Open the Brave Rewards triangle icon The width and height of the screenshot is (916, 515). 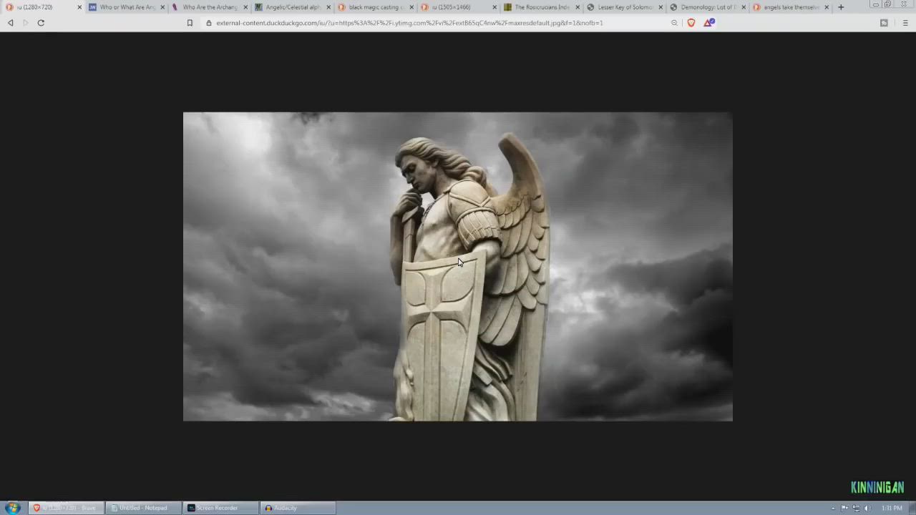point(708,23)
